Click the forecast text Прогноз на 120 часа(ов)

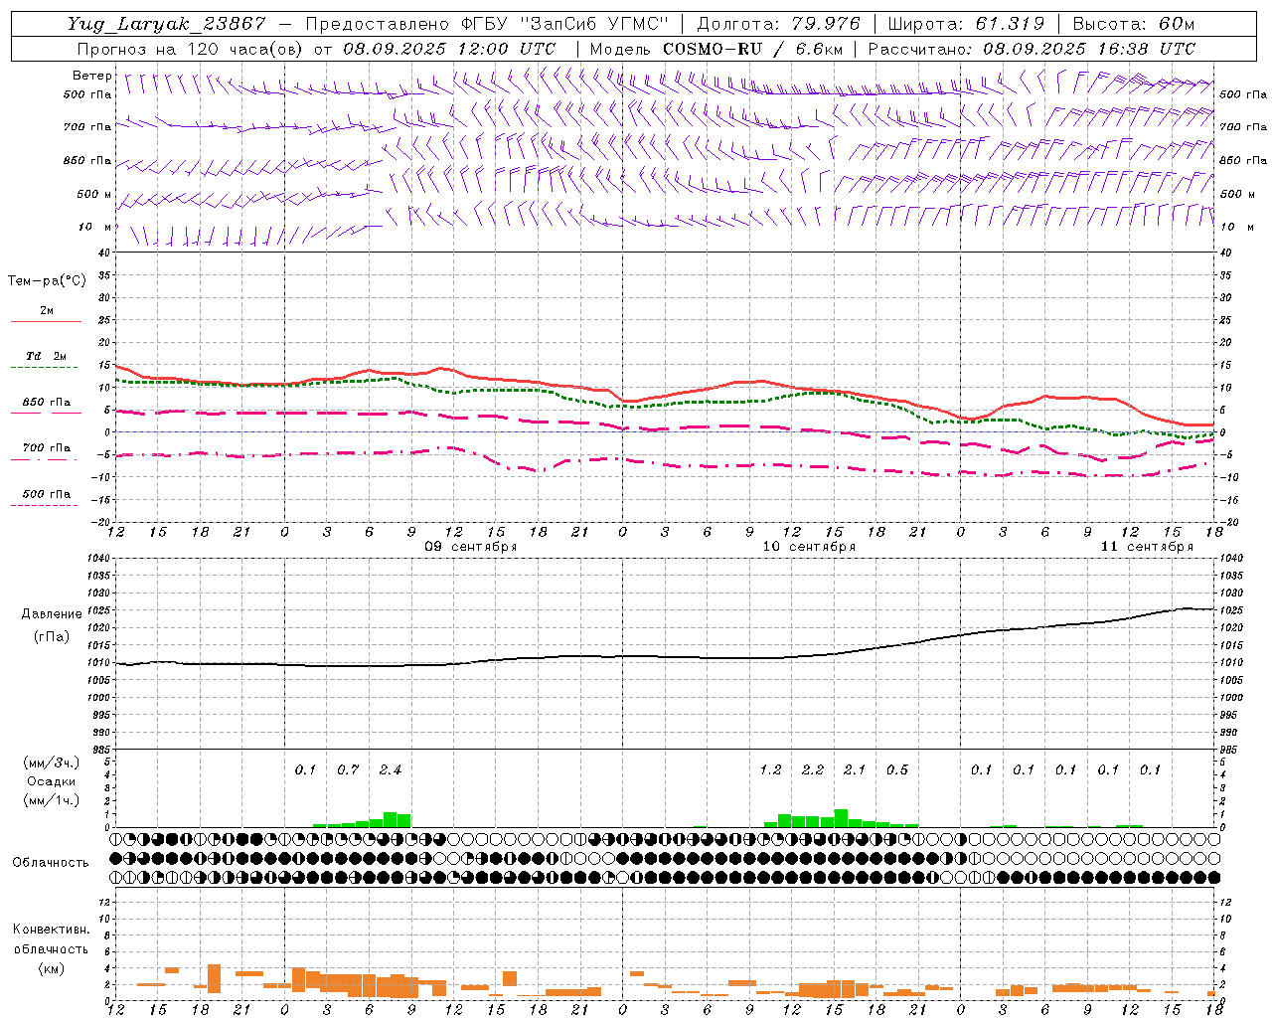click(191, 49)
